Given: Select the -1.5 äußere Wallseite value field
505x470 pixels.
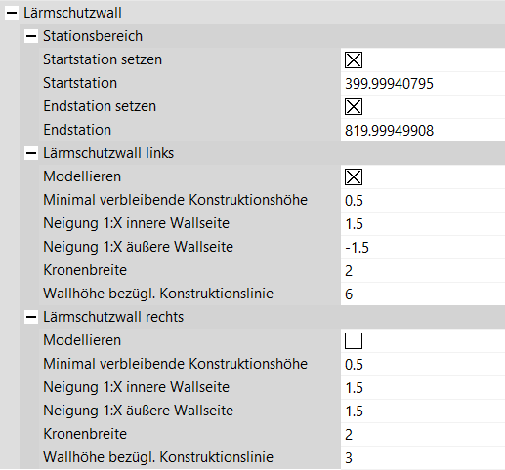Looking at the screenshot, I should coord(423,248).
